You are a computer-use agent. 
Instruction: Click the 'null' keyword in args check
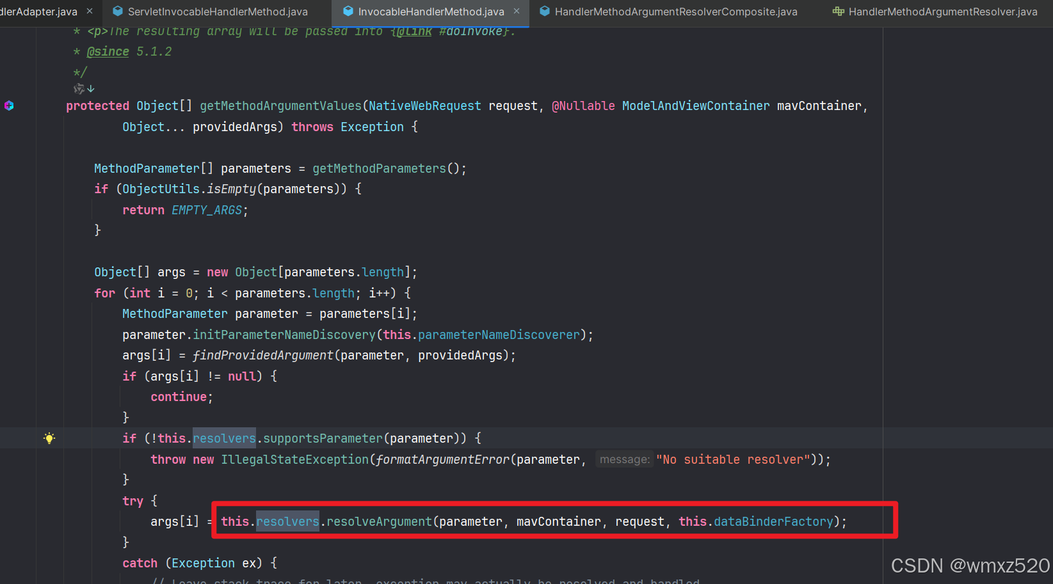pos(242,376)
